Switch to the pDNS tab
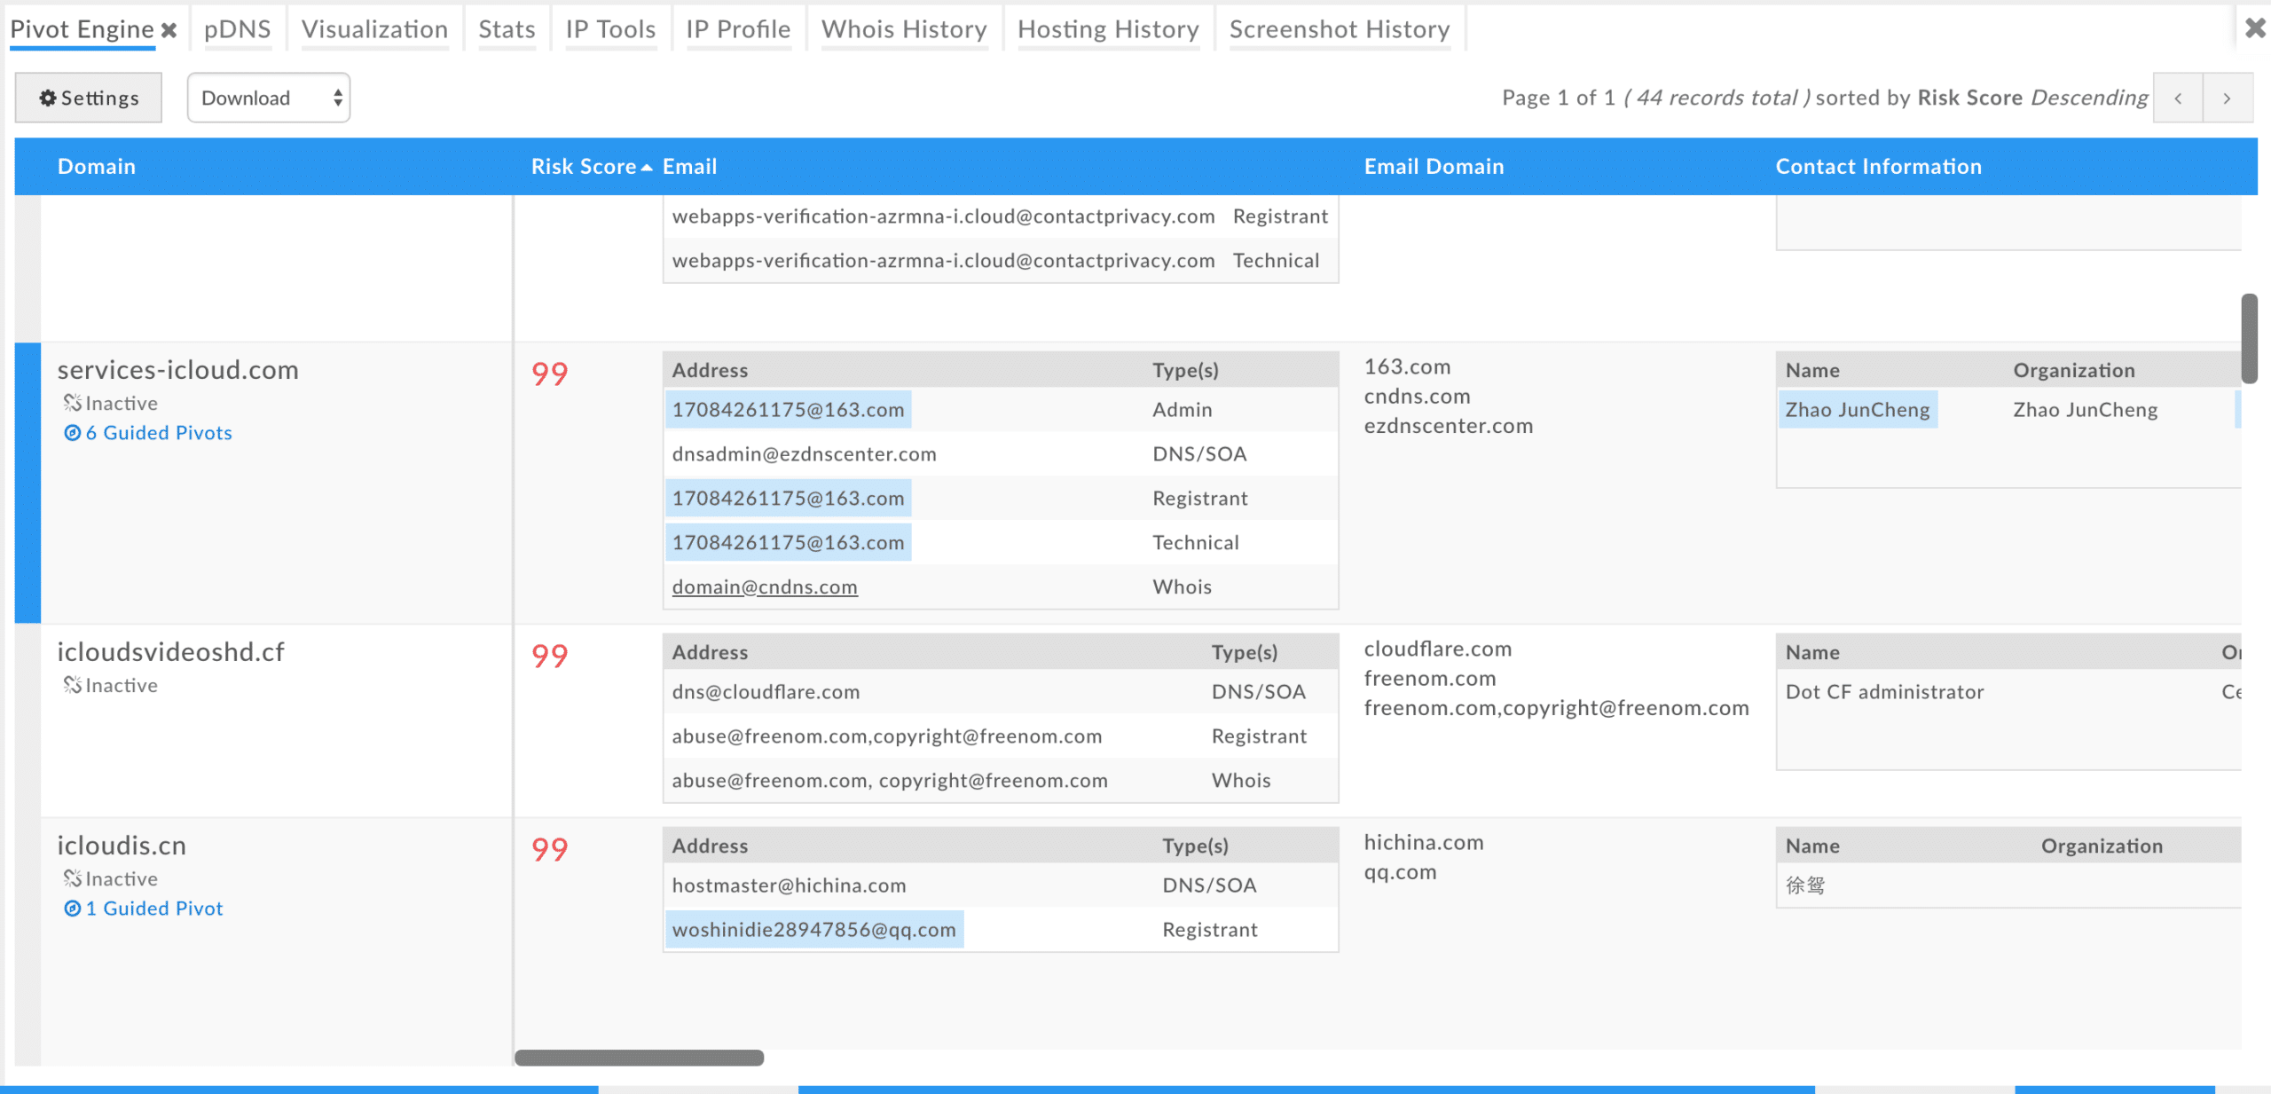This screenshot has height=1094, width=2271. [x=237, y=29]
